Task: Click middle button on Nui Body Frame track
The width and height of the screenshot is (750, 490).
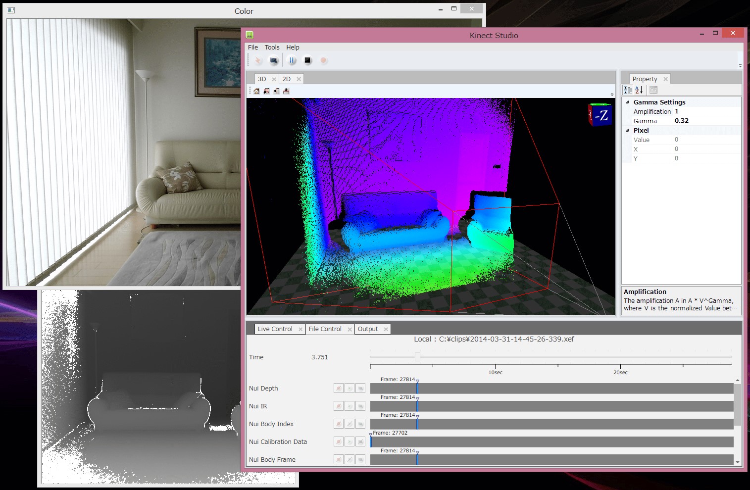Action: (350, 460)
